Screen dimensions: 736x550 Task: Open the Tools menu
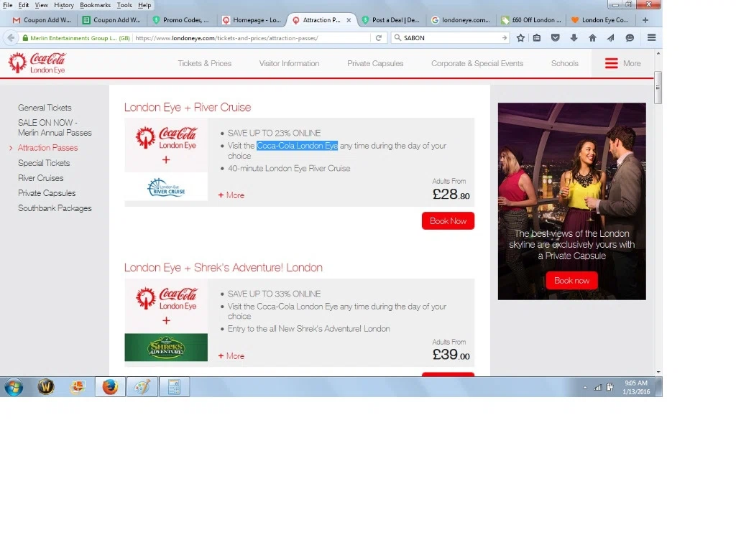click(x=124, y=5)
